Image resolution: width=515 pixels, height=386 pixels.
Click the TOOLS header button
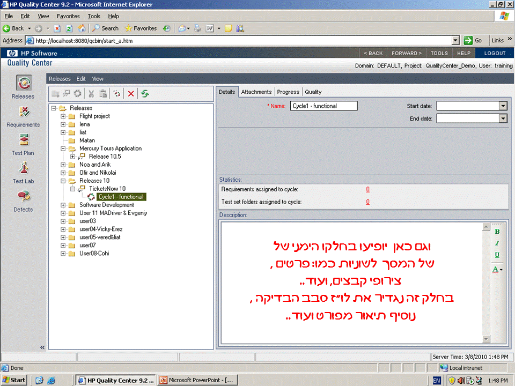click(439, 53)
